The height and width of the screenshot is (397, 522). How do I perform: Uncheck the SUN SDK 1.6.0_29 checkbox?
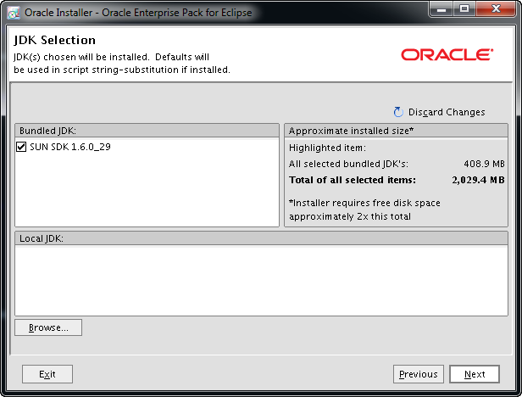pyautogui.click(x=21, y=147)
